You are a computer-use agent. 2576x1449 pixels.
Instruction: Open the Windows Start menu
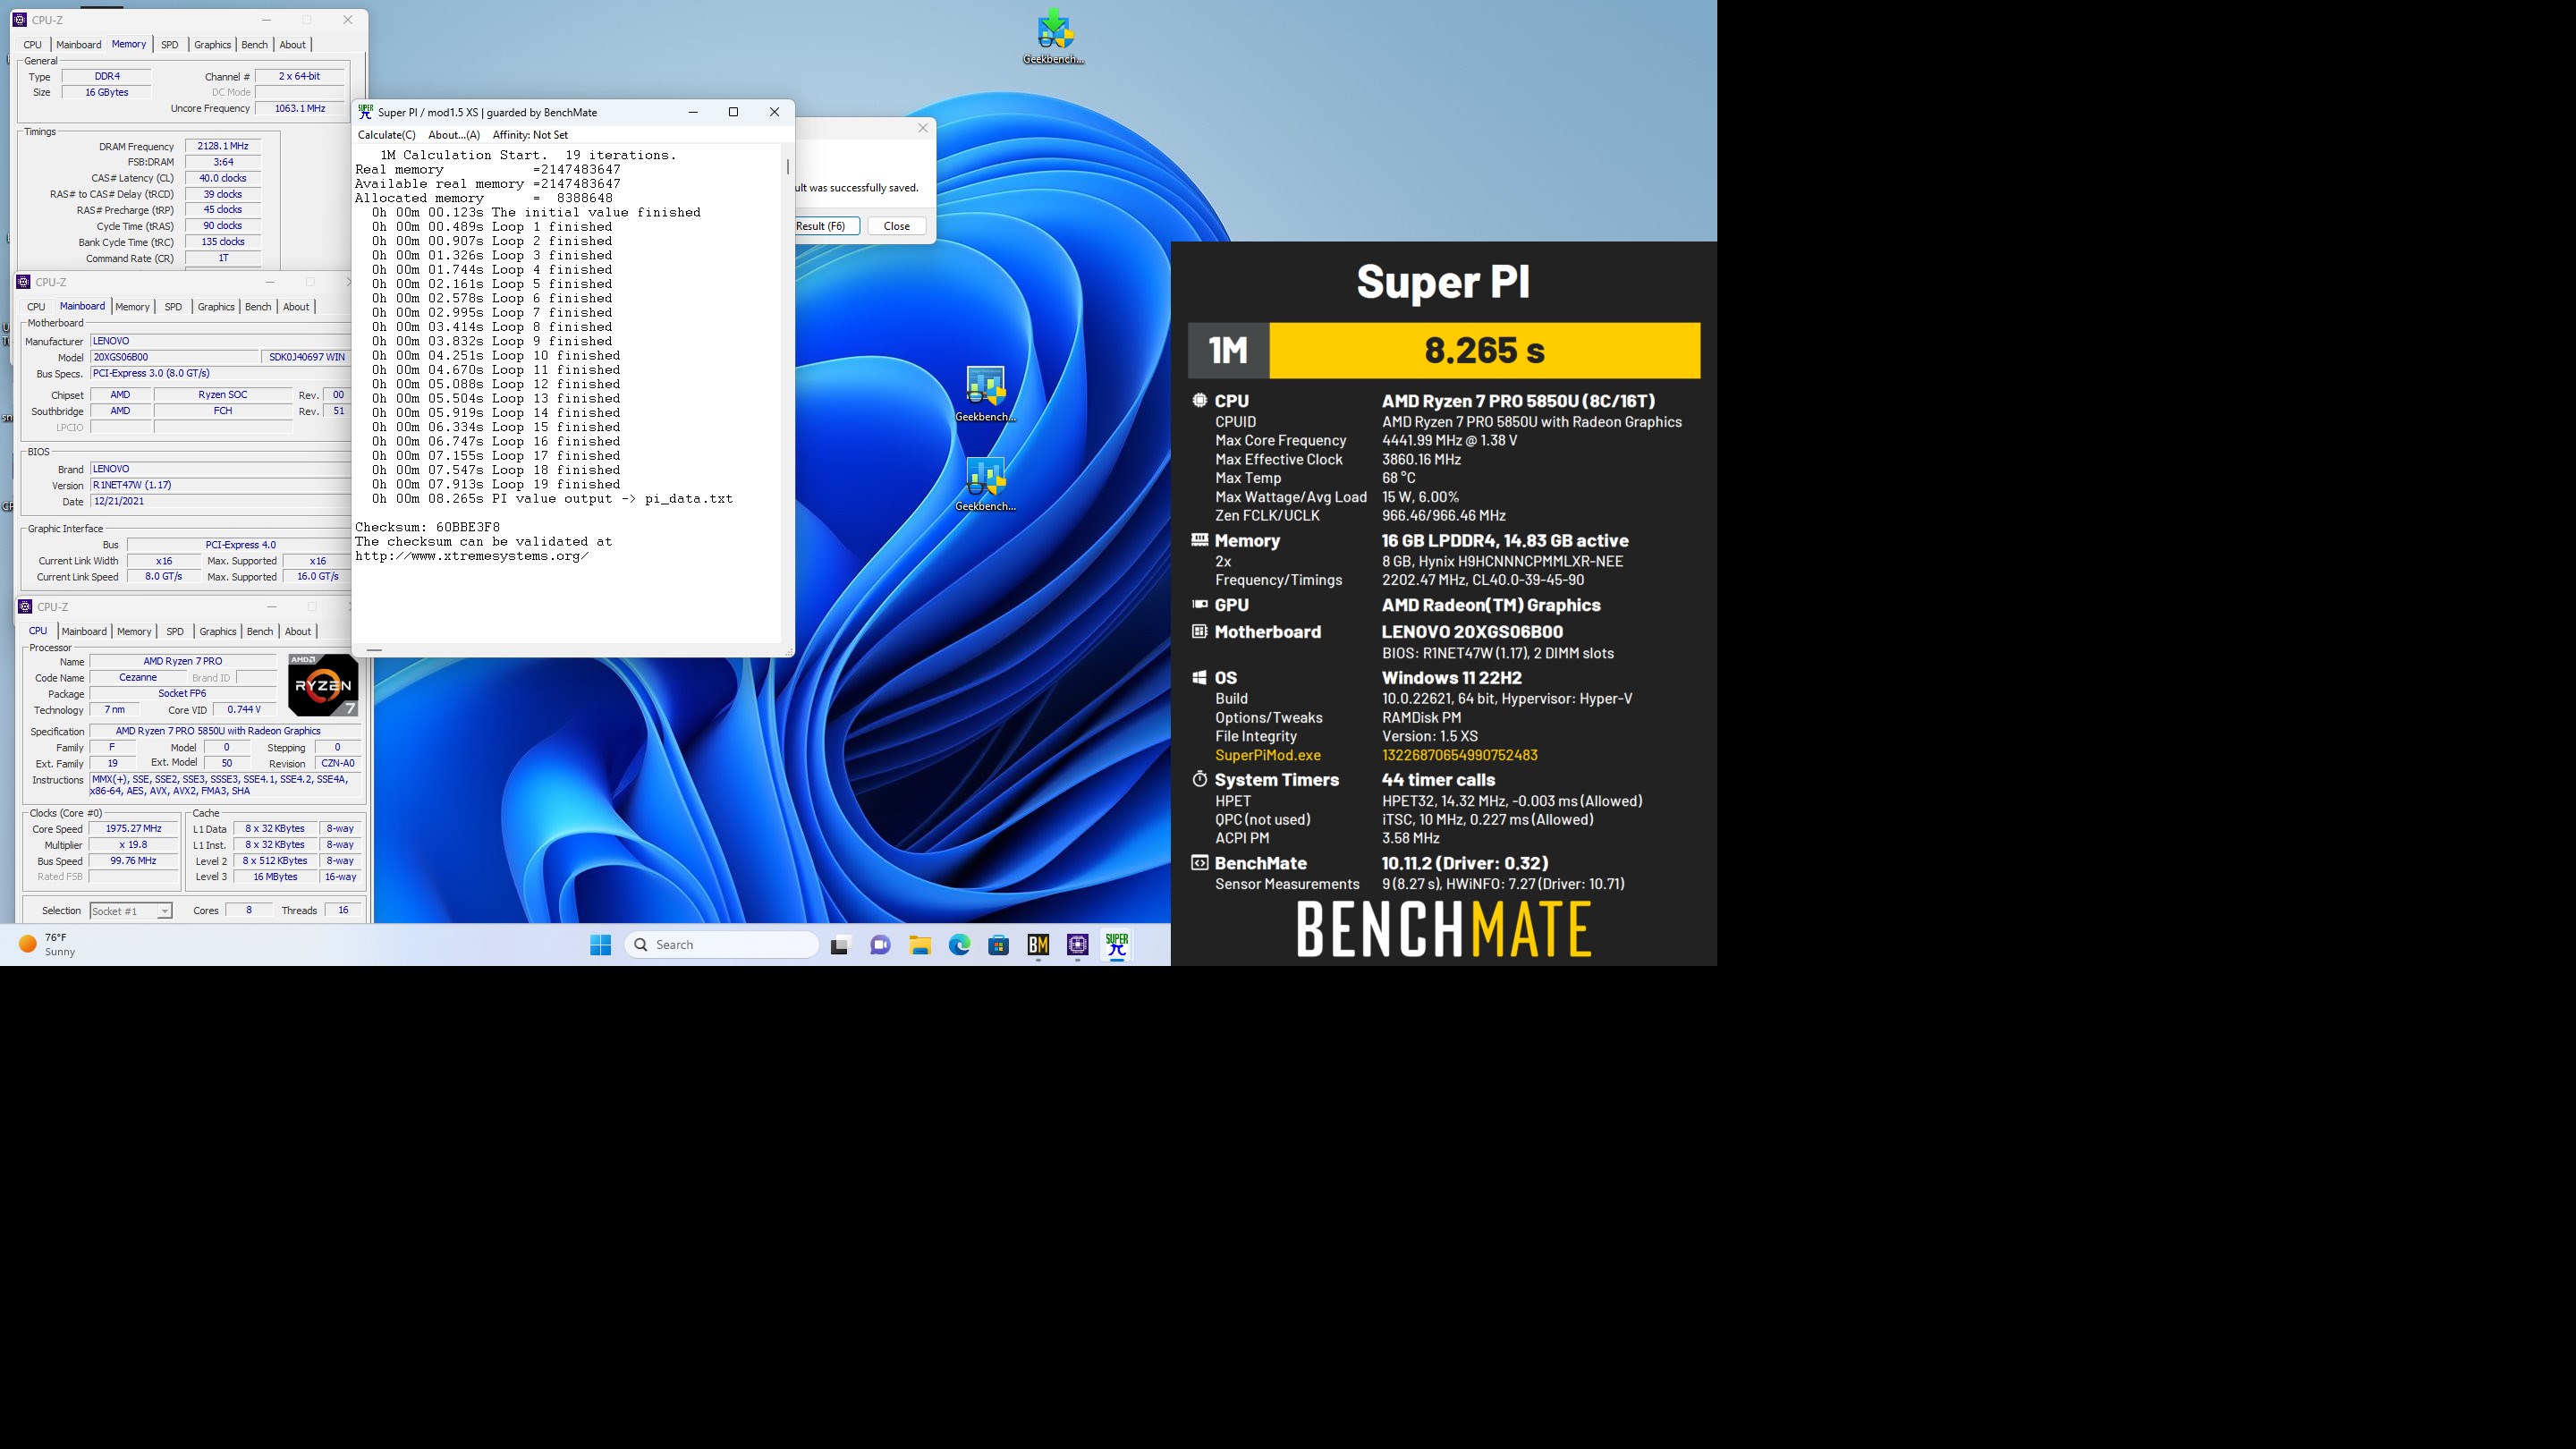(600, 945)
